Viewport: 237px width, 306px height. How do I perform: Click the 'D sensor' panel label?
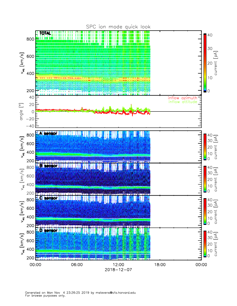48,231
